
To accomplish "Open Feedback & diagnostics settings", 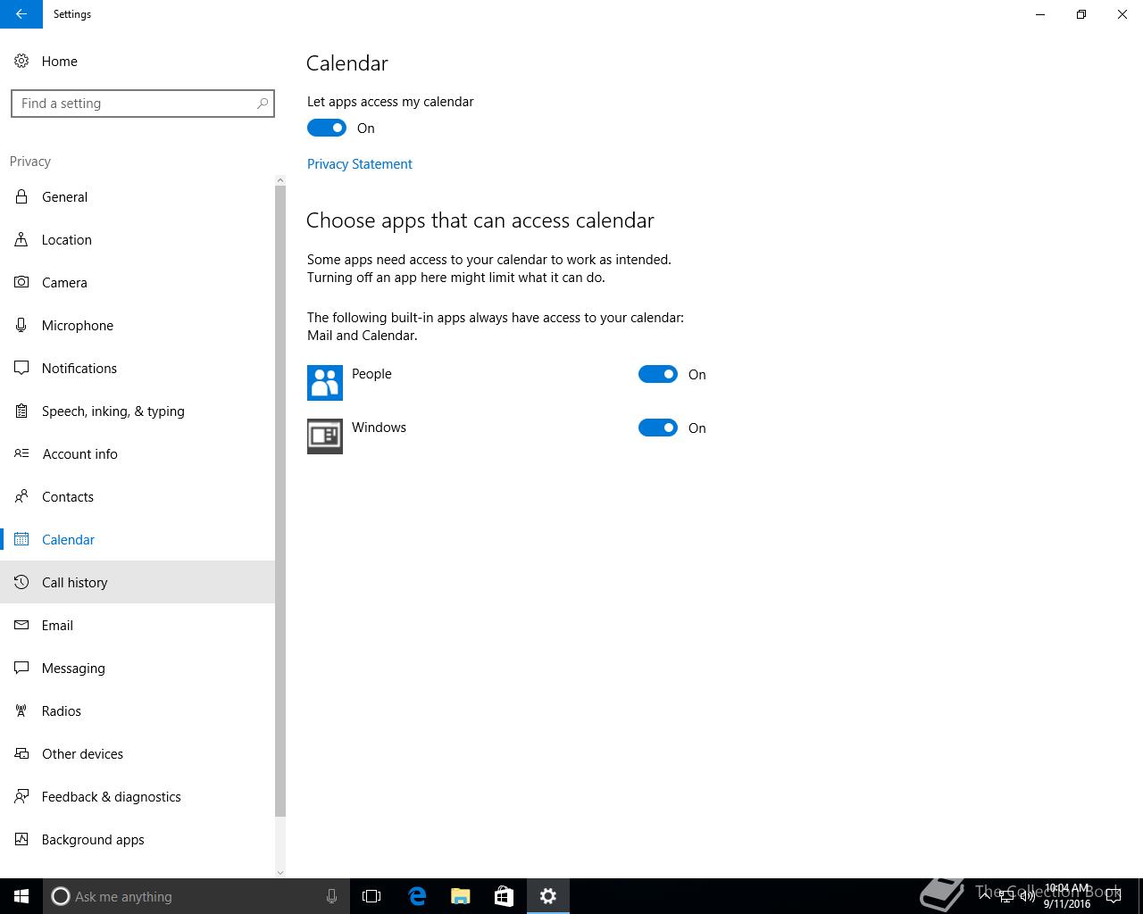I will point(138,796).
